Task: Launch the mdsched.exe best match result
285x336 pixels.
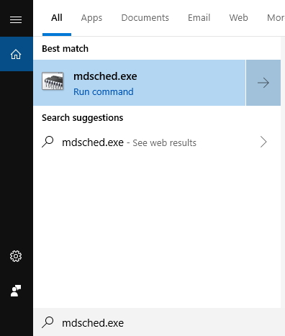Action: tap(140, 83)
